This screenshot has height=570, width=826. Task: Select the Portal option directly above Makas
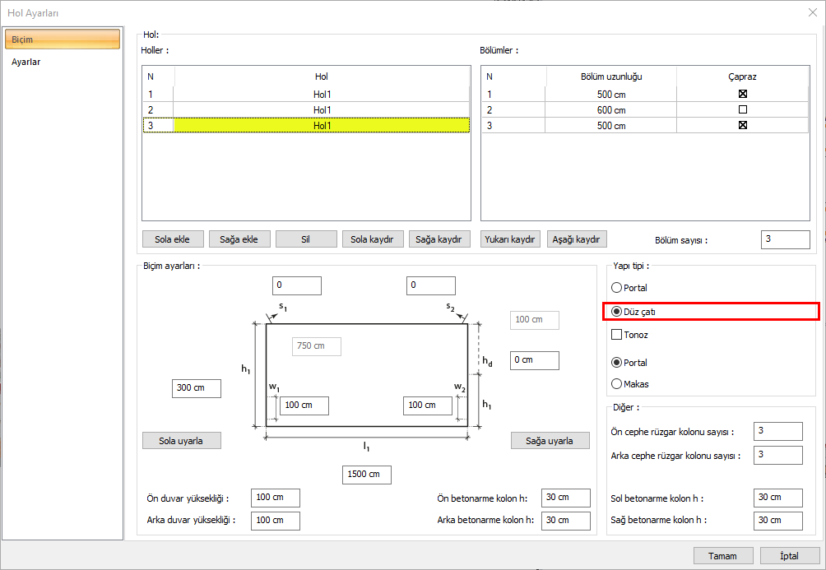(617, 363)
